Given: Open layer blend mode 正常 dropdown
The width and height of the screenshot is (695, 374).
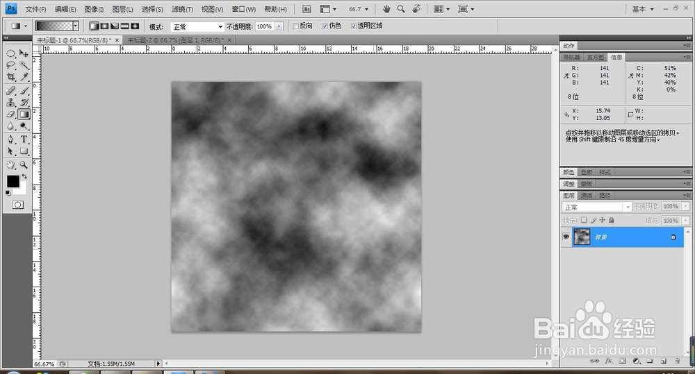Looking at the screenshot, I should (596, 207).
